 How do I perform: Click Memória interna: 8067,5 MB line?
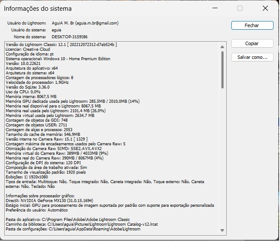coord(31,97)
